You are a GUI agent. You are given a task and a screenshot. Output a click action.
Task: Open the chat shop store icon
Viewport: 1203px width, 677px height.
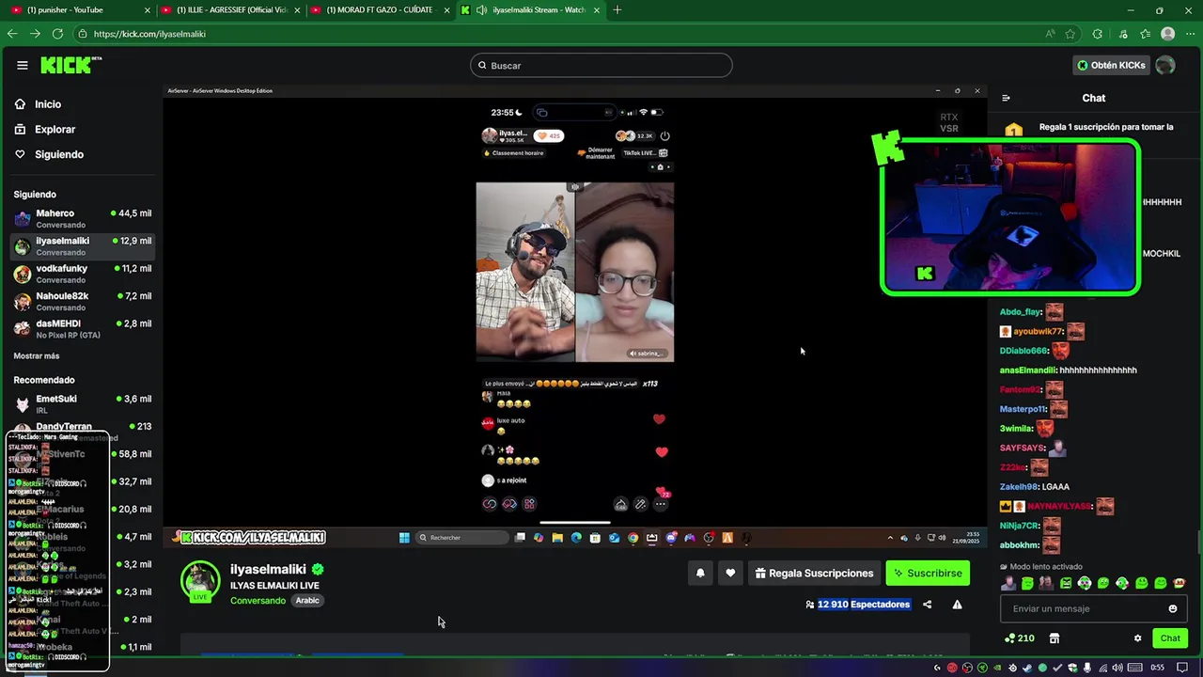tap(1055, 638)
